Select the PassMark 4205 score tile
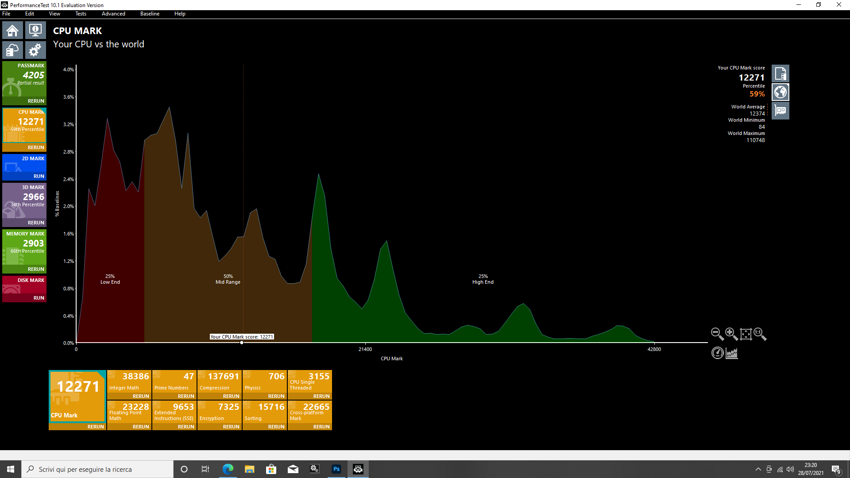Screen dimensions: 850x478 (x=24, y=80)
